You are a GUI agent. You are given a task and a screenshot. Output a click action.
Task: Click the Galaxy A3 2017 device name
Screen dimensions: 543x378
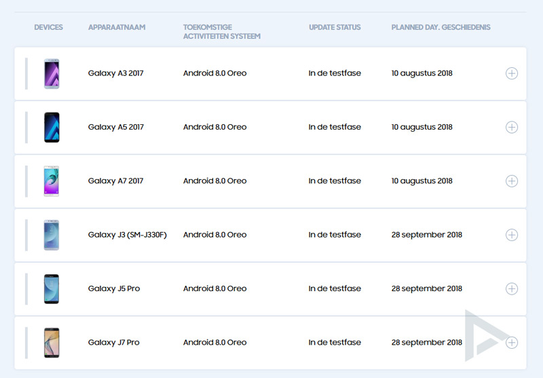click(115, 73)
